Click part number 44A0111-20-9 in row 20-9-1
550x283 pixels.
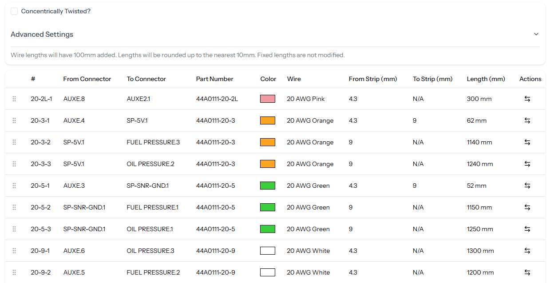coord(215,251)
